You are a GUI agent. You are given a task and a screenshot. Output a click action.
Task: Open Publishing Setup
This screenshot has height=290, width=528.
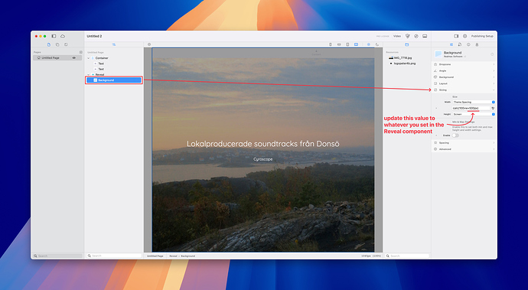coord(482,36)
